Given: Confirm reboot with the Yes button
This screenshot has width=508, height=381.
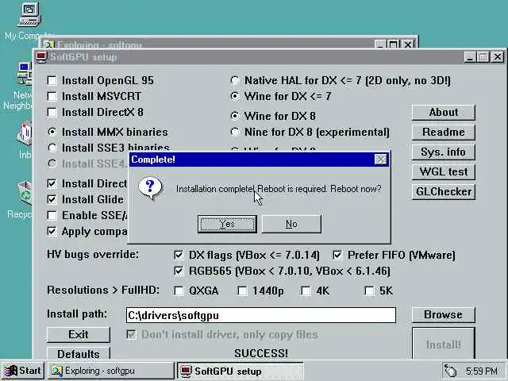Looking at the screenshot, I should [227, 224].
